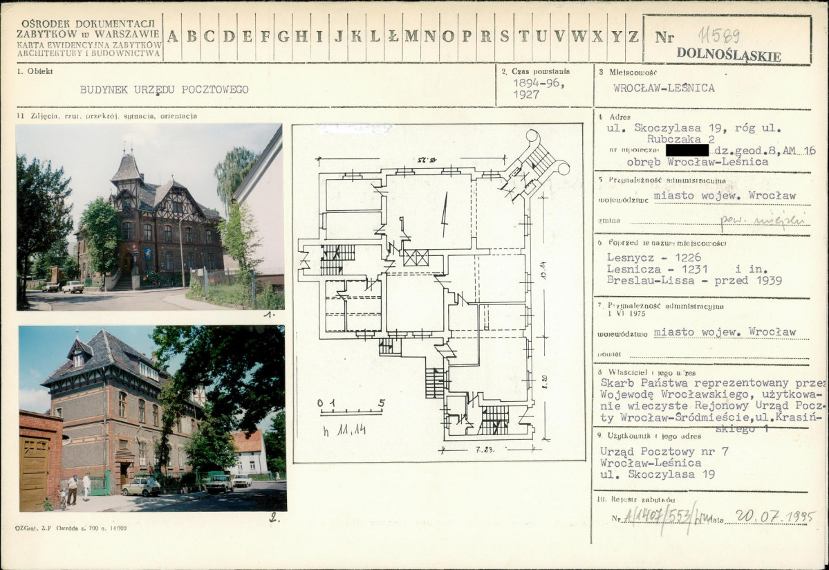Click letter A in the alphabet index

pyautogui.click(x=173, y=37)
